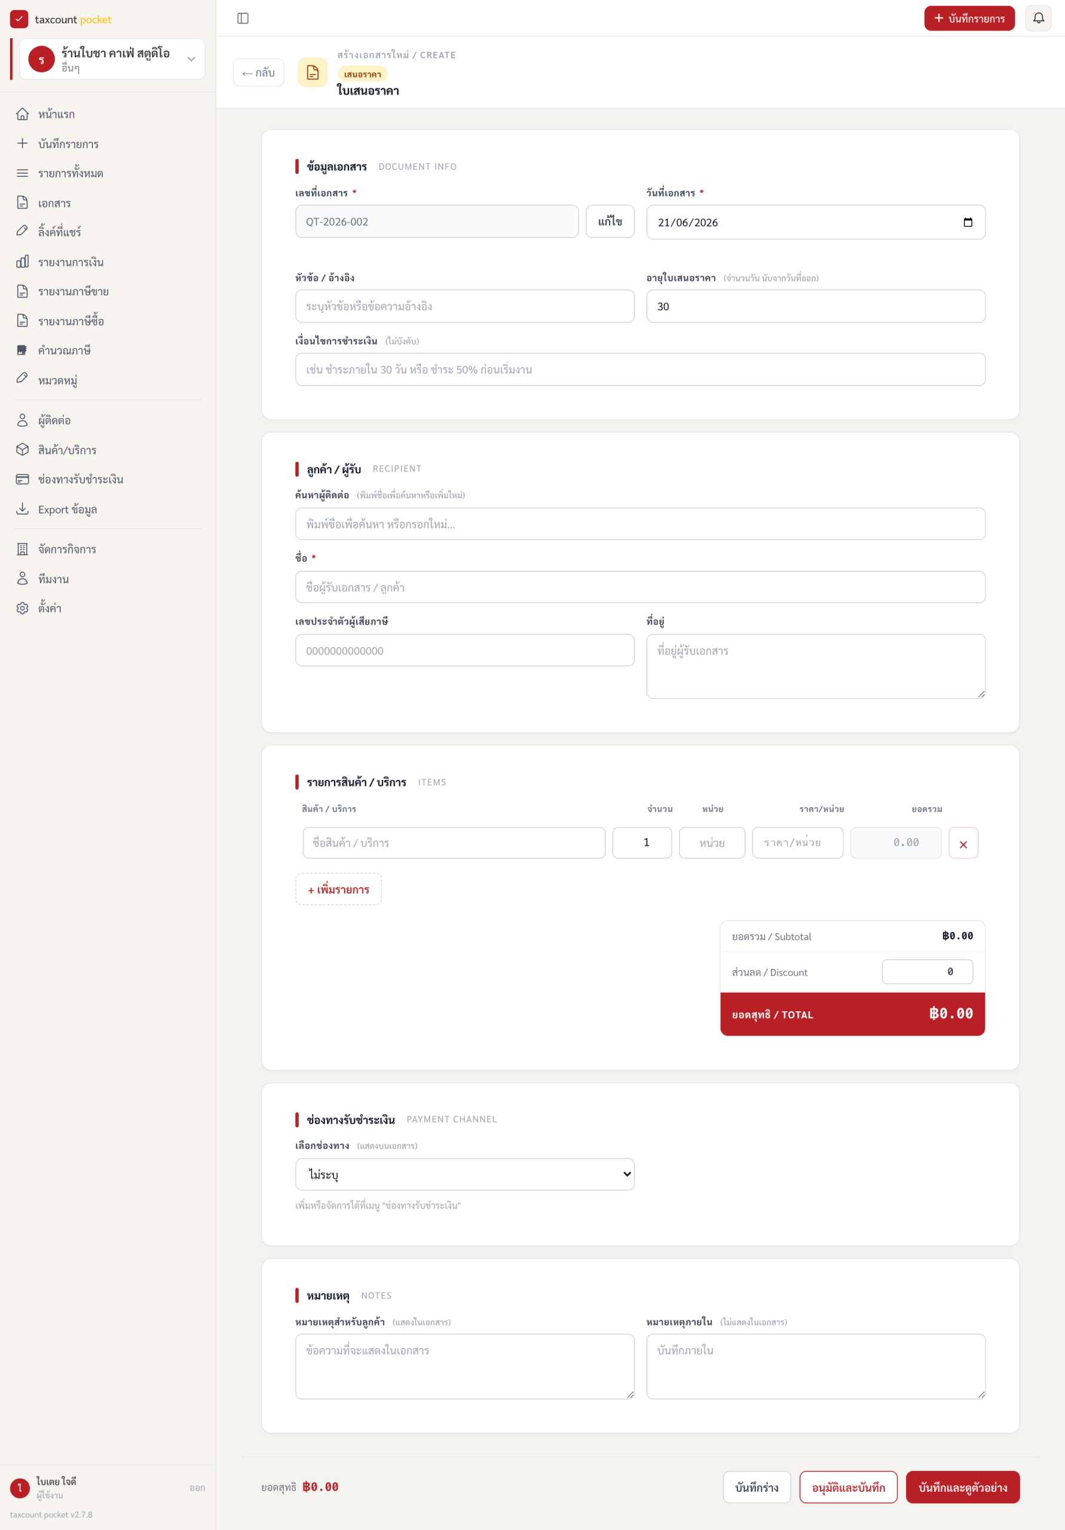Click แก้ไข next to document number
This screenshot has width=1065, height=1530.
pos(610,221)
